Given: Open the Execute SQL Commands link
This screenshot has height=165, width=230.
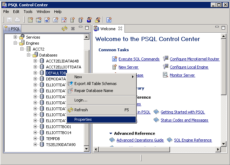Looking at the screenshot, I should pos(139,59).
